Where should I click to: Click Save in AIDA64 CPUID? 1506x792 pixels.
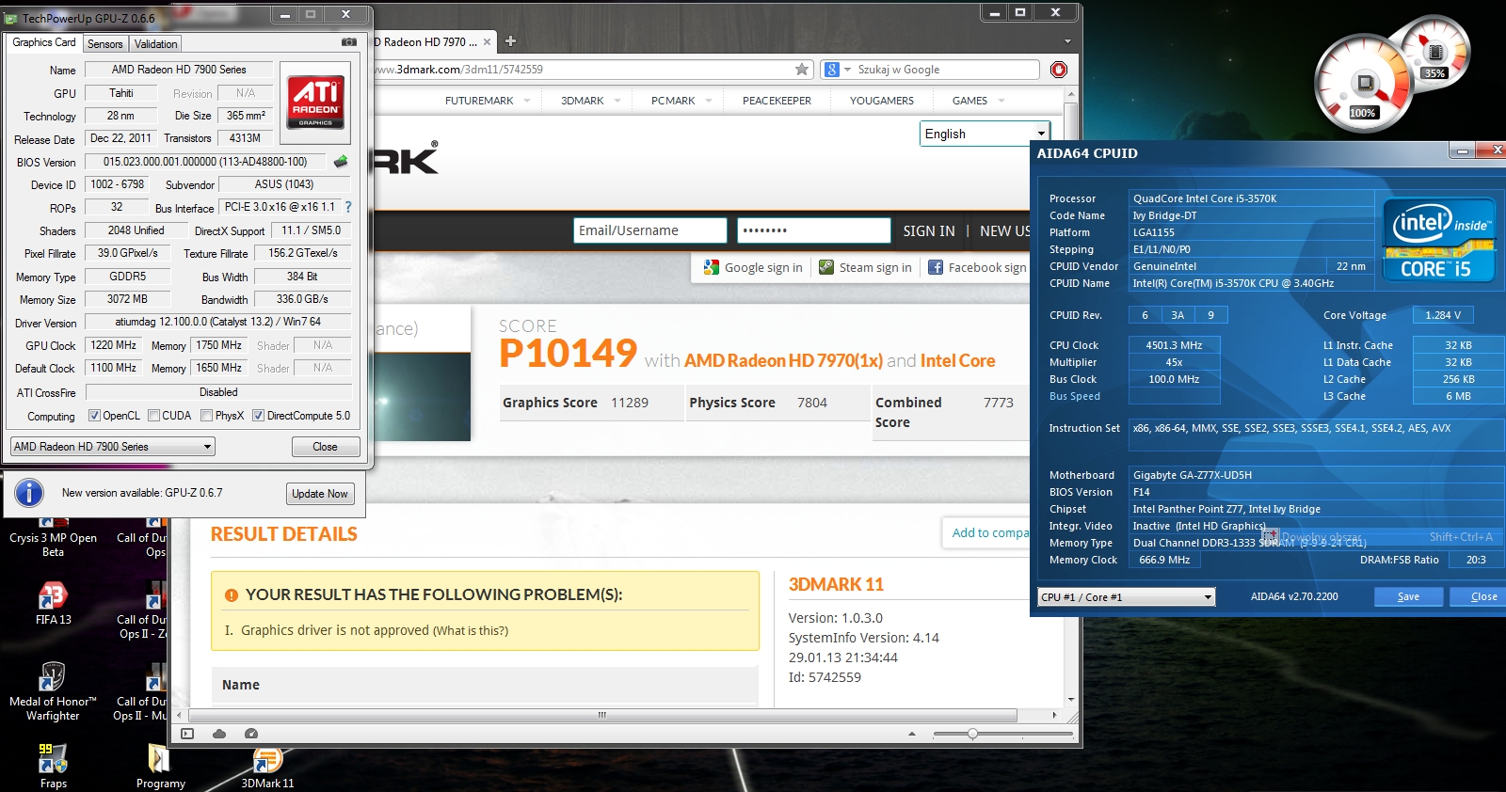1408,596
